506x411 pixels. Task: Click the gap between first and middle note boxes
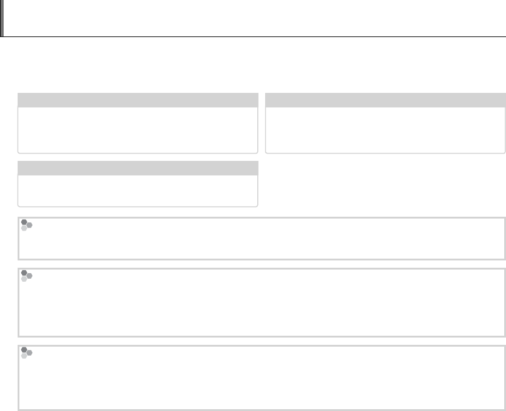tap(262, 264)
